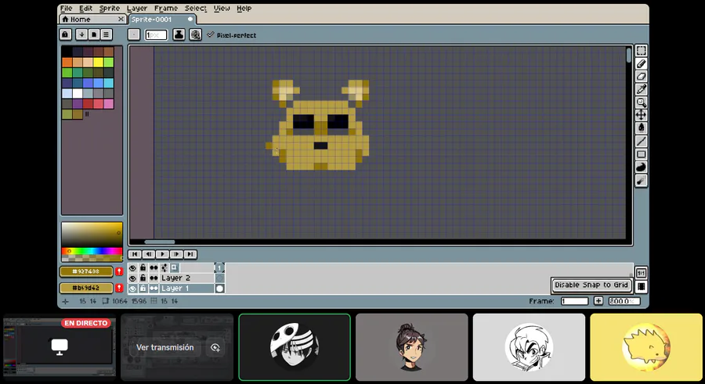Open the Edit menu
The height and width of the screenshot is (384, 705).
[85, 8]
